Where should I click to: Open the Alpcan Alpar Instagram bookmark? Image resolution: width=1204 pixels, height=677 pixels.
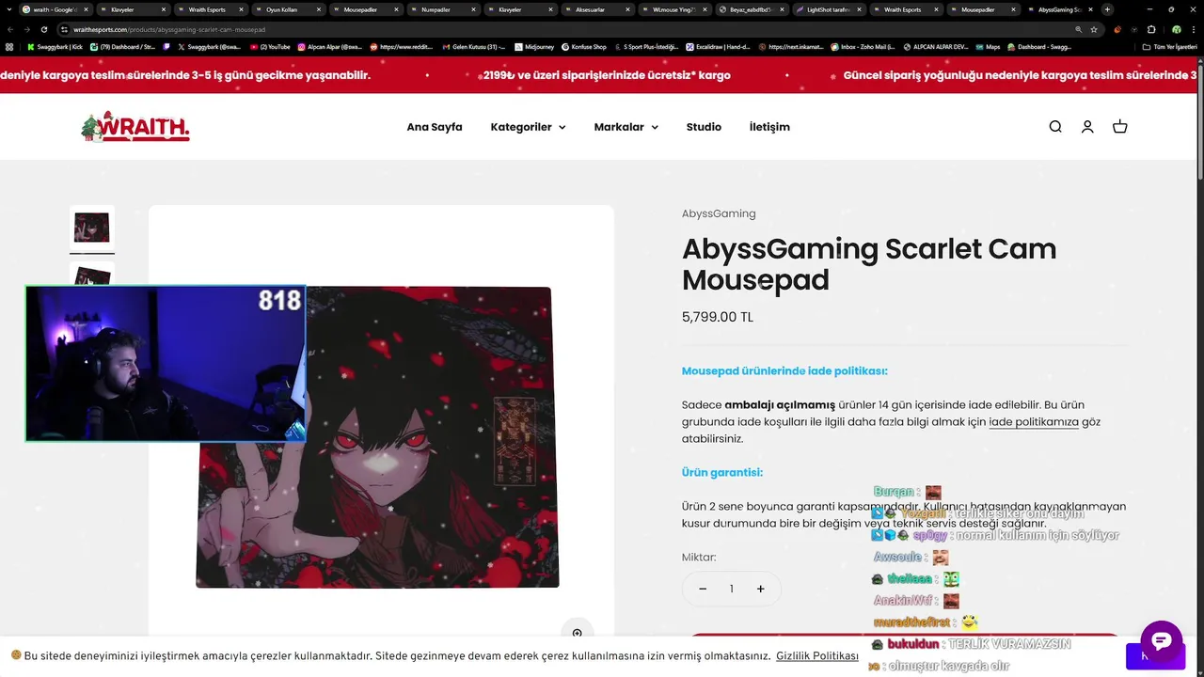point(330,46)
